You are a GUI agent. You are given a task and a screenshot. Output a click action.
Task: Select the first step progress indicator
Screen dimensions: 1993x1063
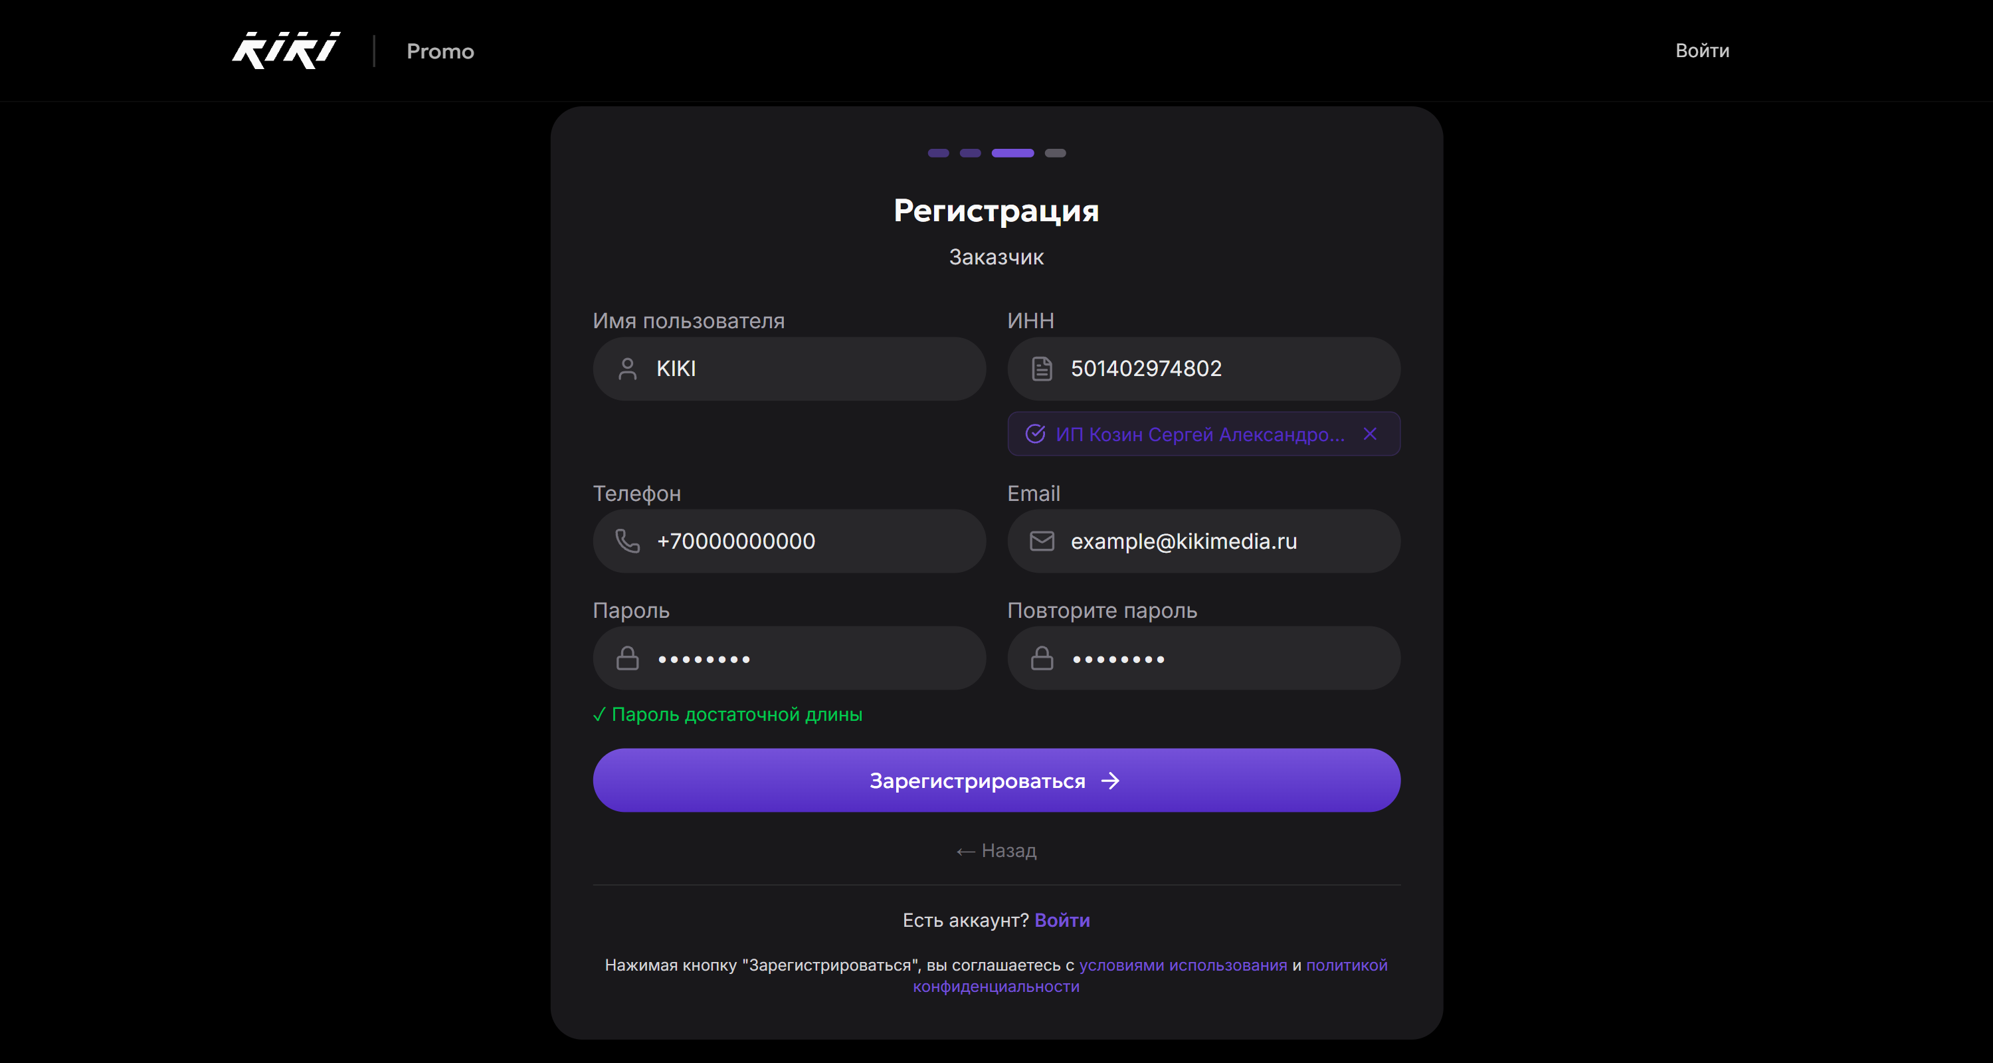(x=937, y=153)
